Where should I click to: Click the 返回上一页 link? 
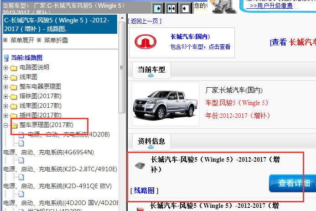[x=144, y=21]
